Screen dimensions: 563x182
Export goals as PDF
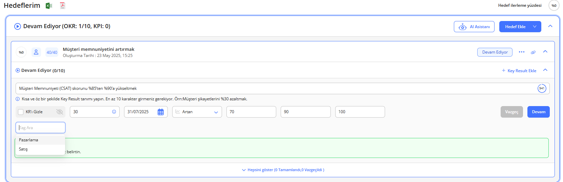pos(62,6)
